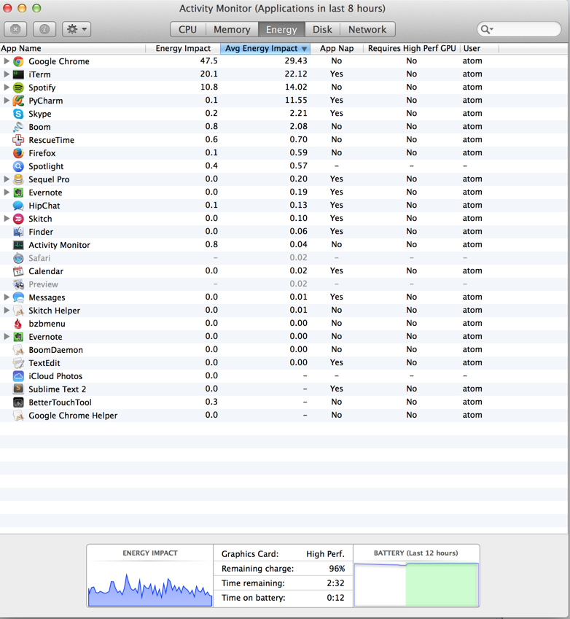Click the BetterTouchTool icon
The height and width of the screenshot is (619, 570).
pos(18,402)
